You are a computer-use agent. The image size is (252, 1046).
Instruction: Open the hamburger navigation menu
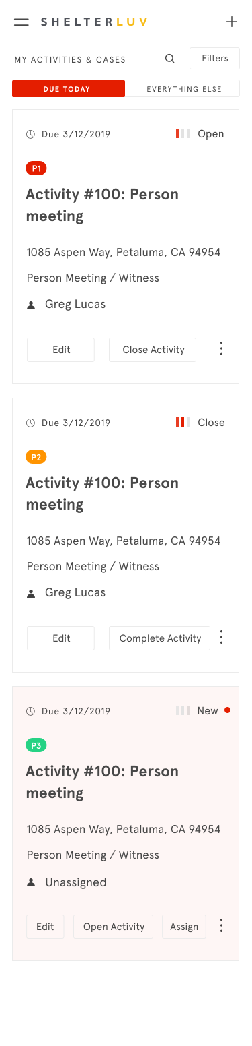pos(22,22)
